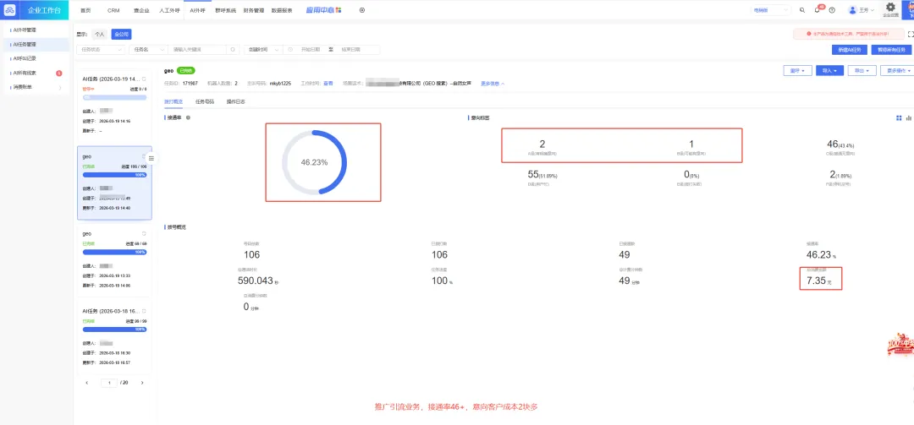The height and width of the screenshot is (425, 914).
Task: Select the 全公司 display filter
Action: point(121,35)
